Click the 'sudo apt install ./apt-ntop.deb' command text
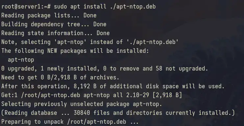Image resolution: width=244 pixels, height=126 pixels. (x=105, y=7)
